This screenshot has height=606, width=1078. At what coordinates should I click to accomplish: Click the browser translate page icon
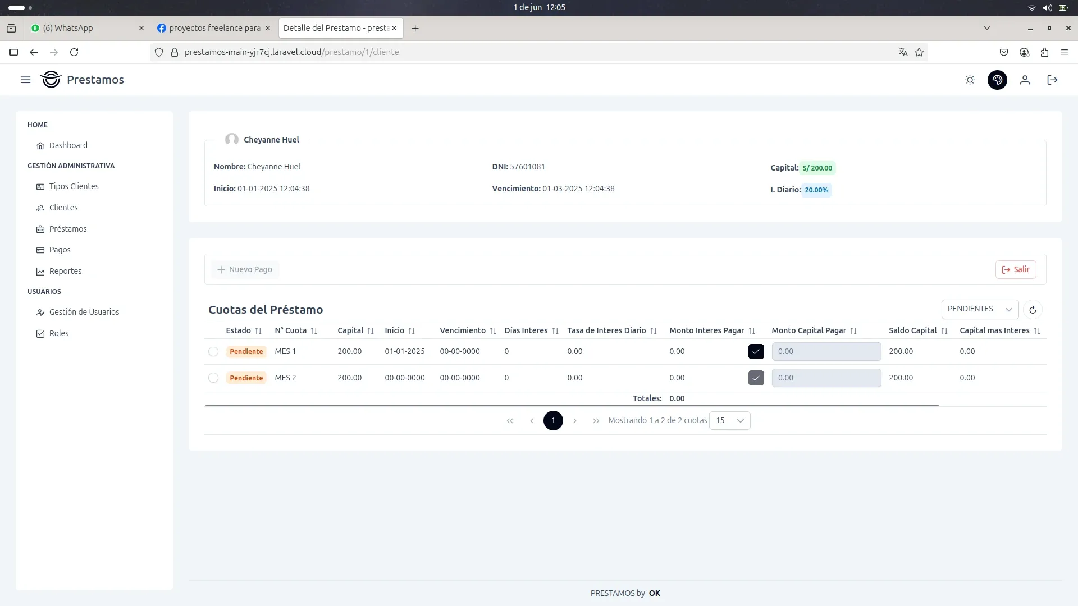click(x=903, y=52)
